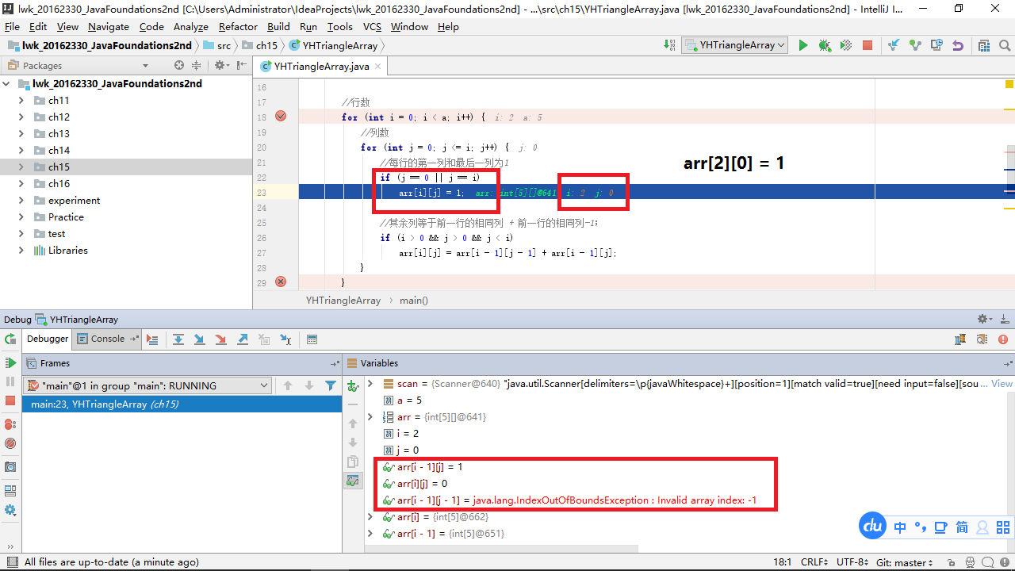Collapse all icon in Packages panel
The image size is (1015, 571).
(196, 65)
